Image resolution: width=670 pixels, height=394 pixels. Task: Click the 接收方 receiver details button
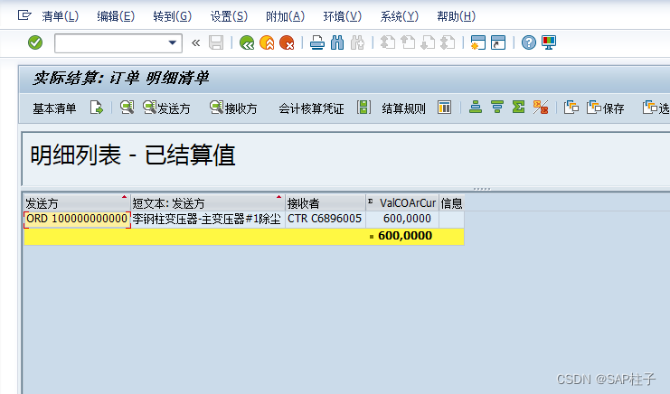click(x=233, y=108)
